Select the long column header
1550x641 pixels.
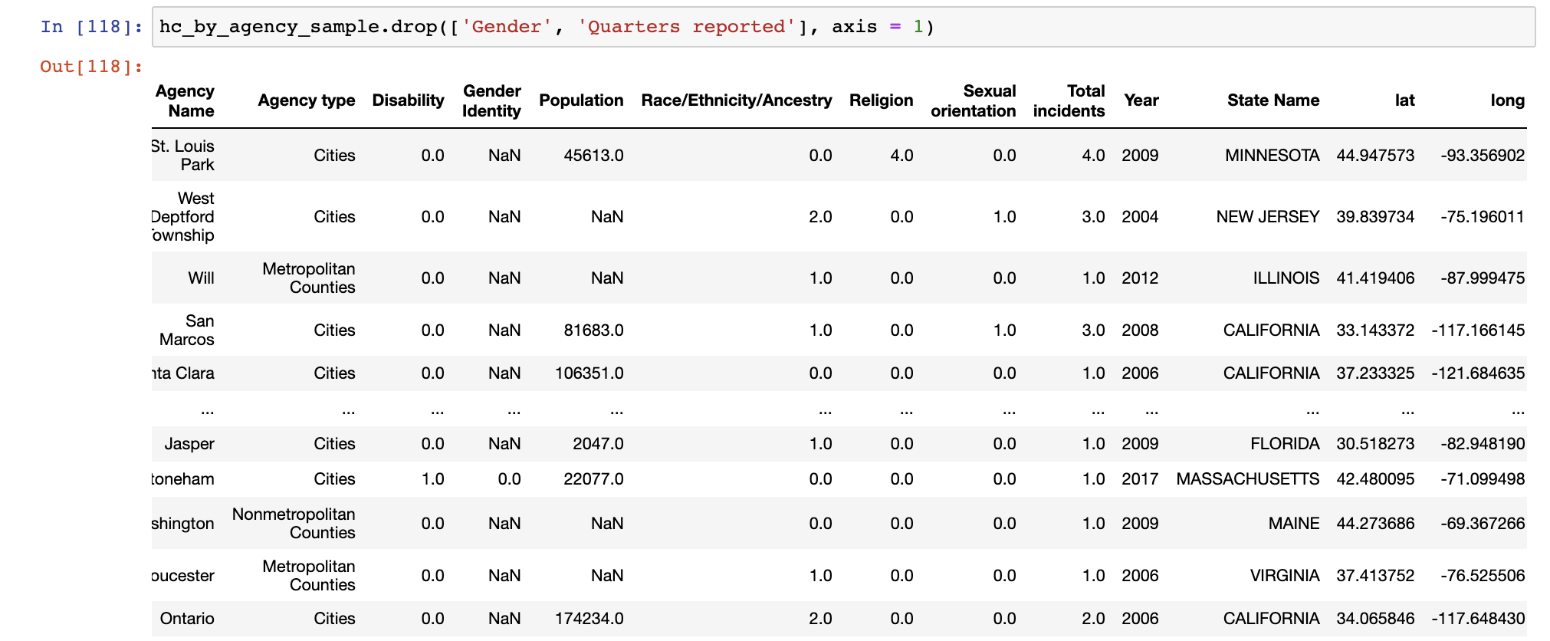tap(1507, 100)
